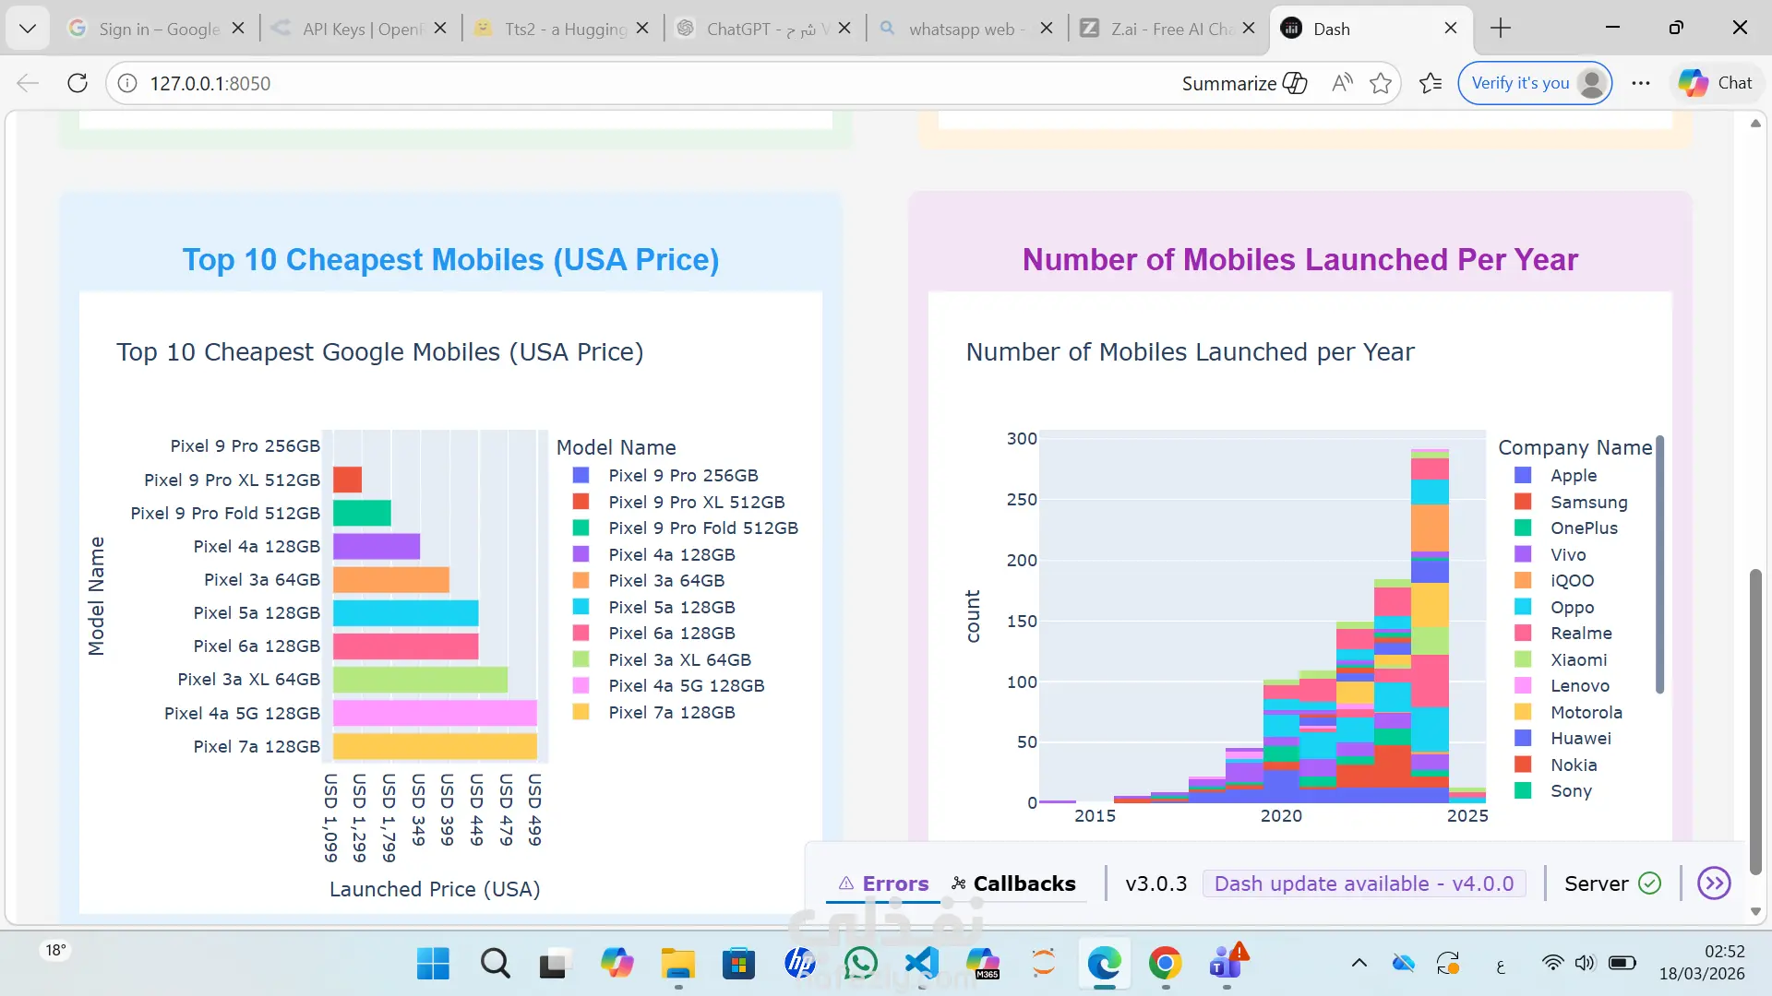Click the Read aloud icon
The image size is (1772, 996).
[1342, 83]
